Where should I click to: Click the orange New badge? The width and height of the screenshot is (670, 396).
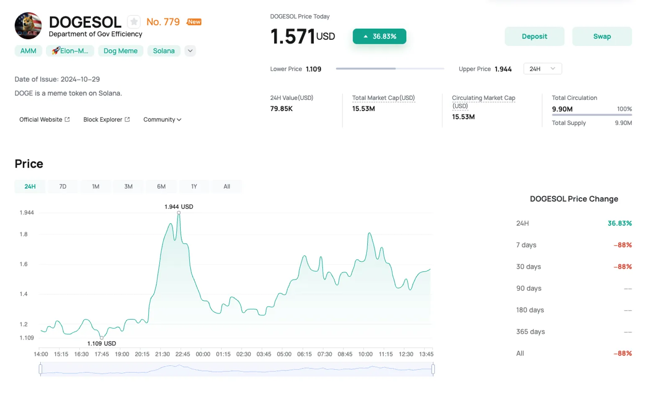pos(194,22)
